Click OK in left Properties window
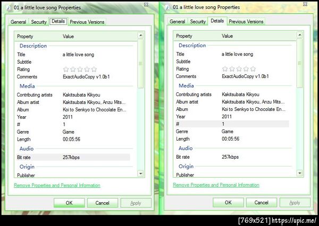The height and width of the screenshot is (226, 319). 69,203
